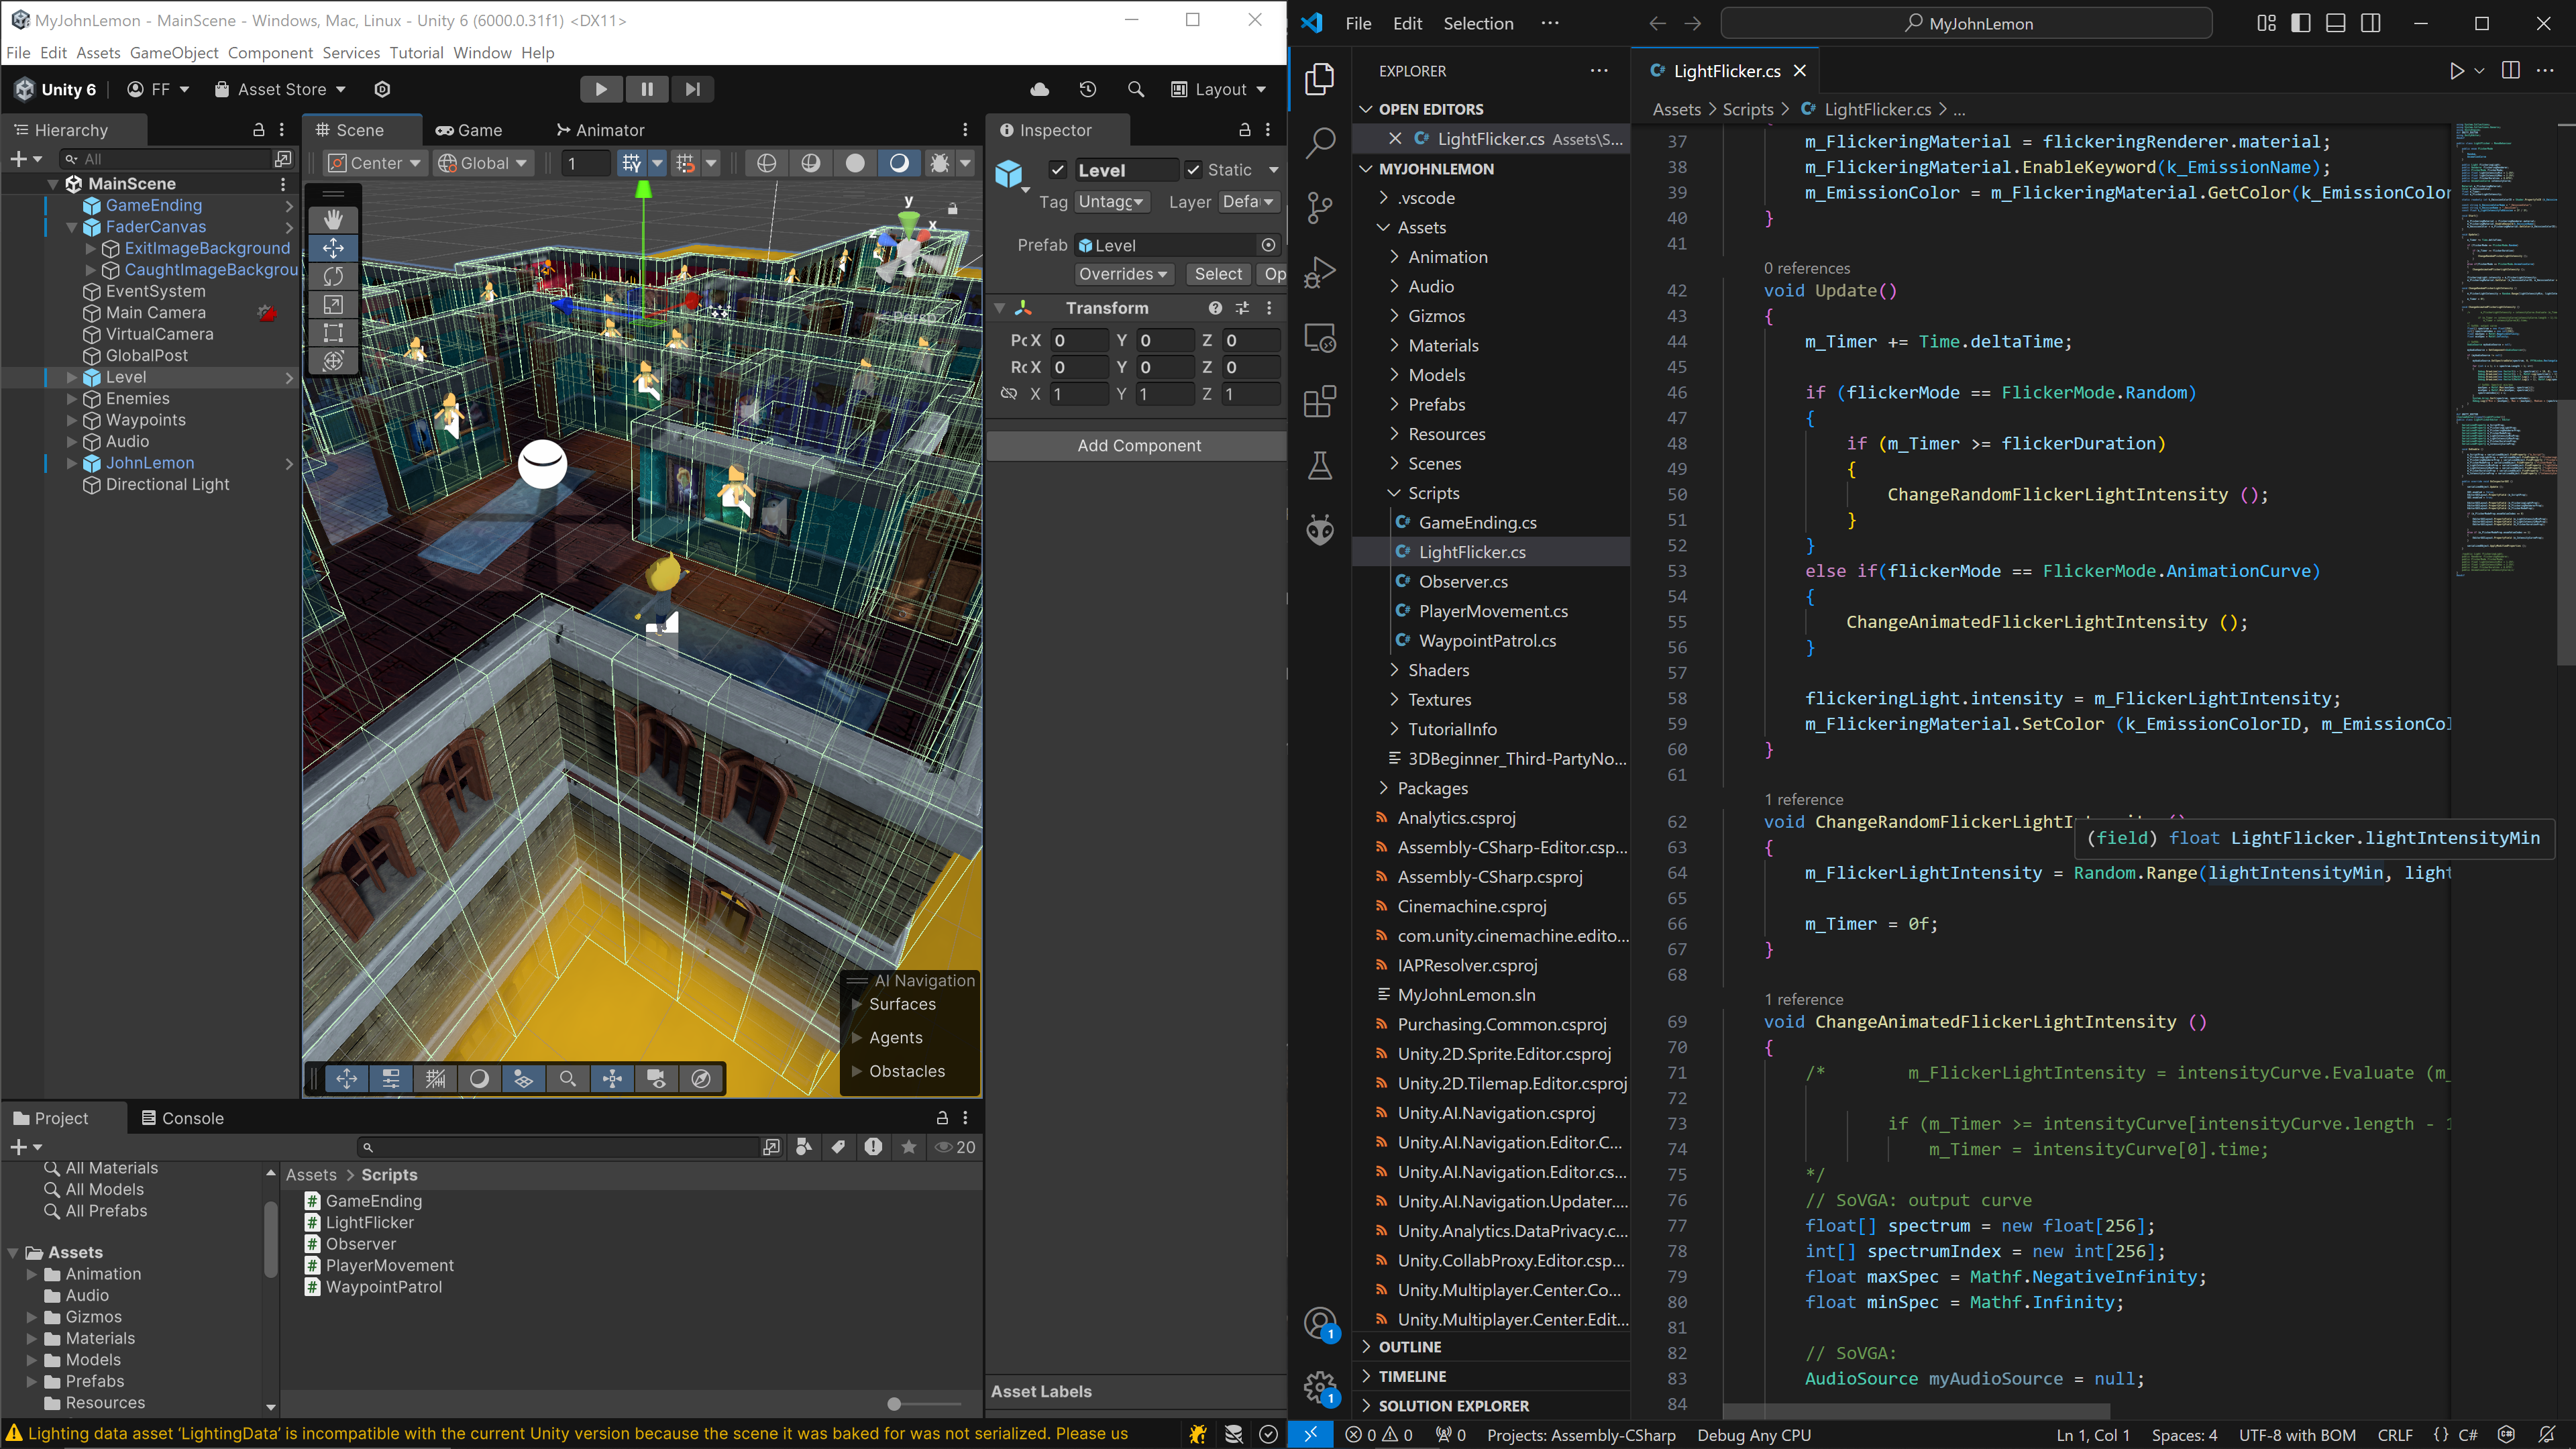Open Unity Cloud icon in toolbar
The image size is (2576, 1449).
click(x=1040, y=89)
